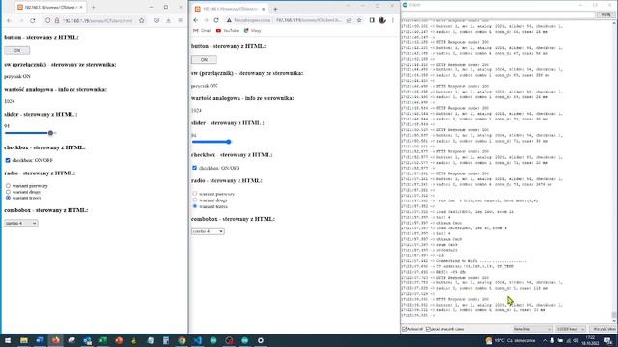The image size is (618, 347).
Task: Show hidden system tray icons
Action: pyautogui.click(x=545, y=340)
